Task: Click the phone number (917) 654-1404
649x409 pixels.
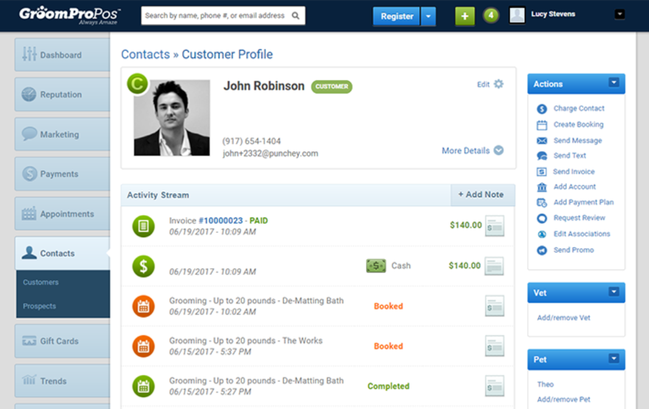Action: pos(251,141)
